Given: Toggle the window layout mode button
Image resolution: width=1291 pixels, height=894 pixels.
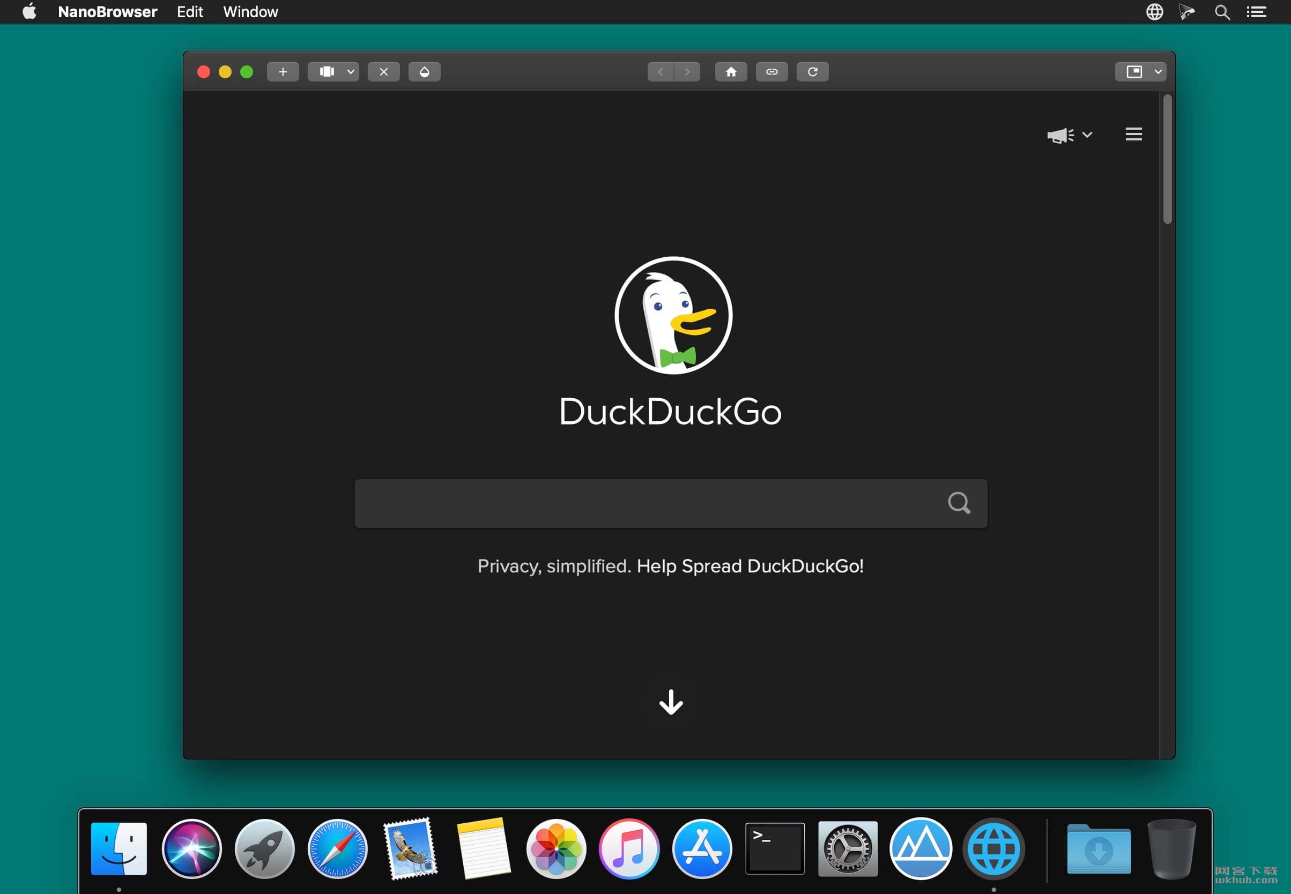Looking at the screenshot, I should pyautogui.click(x=1134, y=72).
